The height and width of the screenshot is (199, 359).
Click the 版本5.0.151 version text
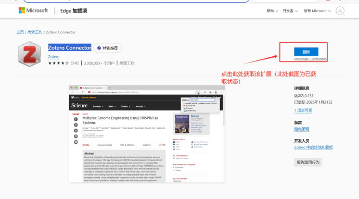(x=304, y=96)
